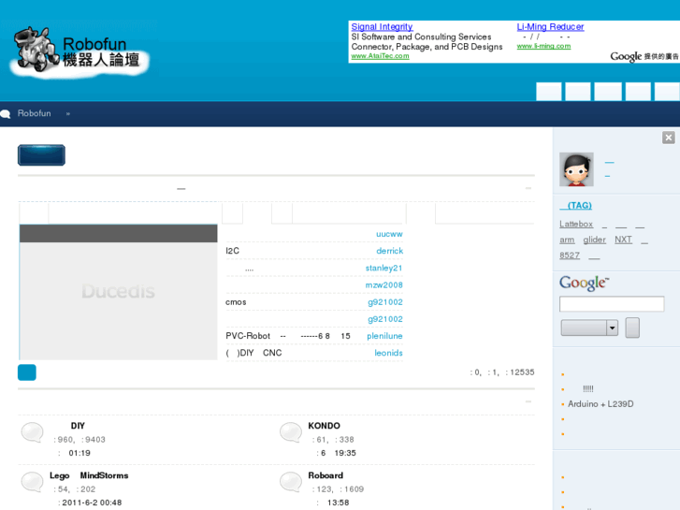Open the DIY forum title
The height and width of the screenshot is (510, 680).
[x=78, y=426]
